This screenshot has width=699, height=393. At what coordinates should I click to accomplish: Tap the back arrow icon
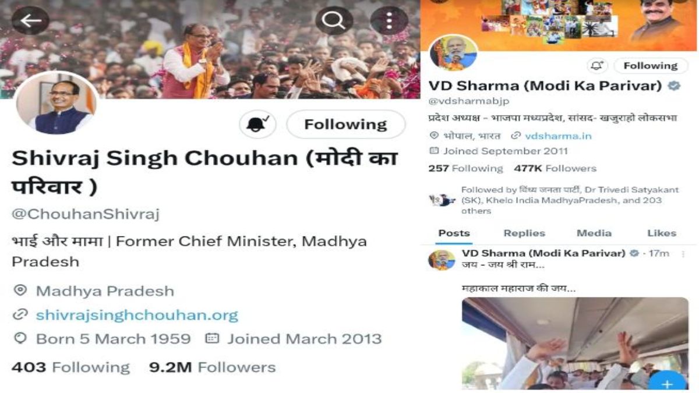(x=30, y=20)
